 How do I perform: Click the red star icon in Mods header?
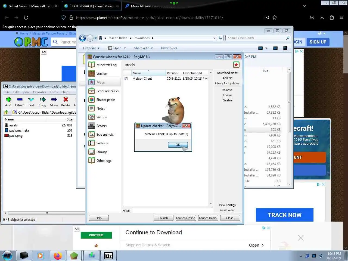[x=236, y=65]
